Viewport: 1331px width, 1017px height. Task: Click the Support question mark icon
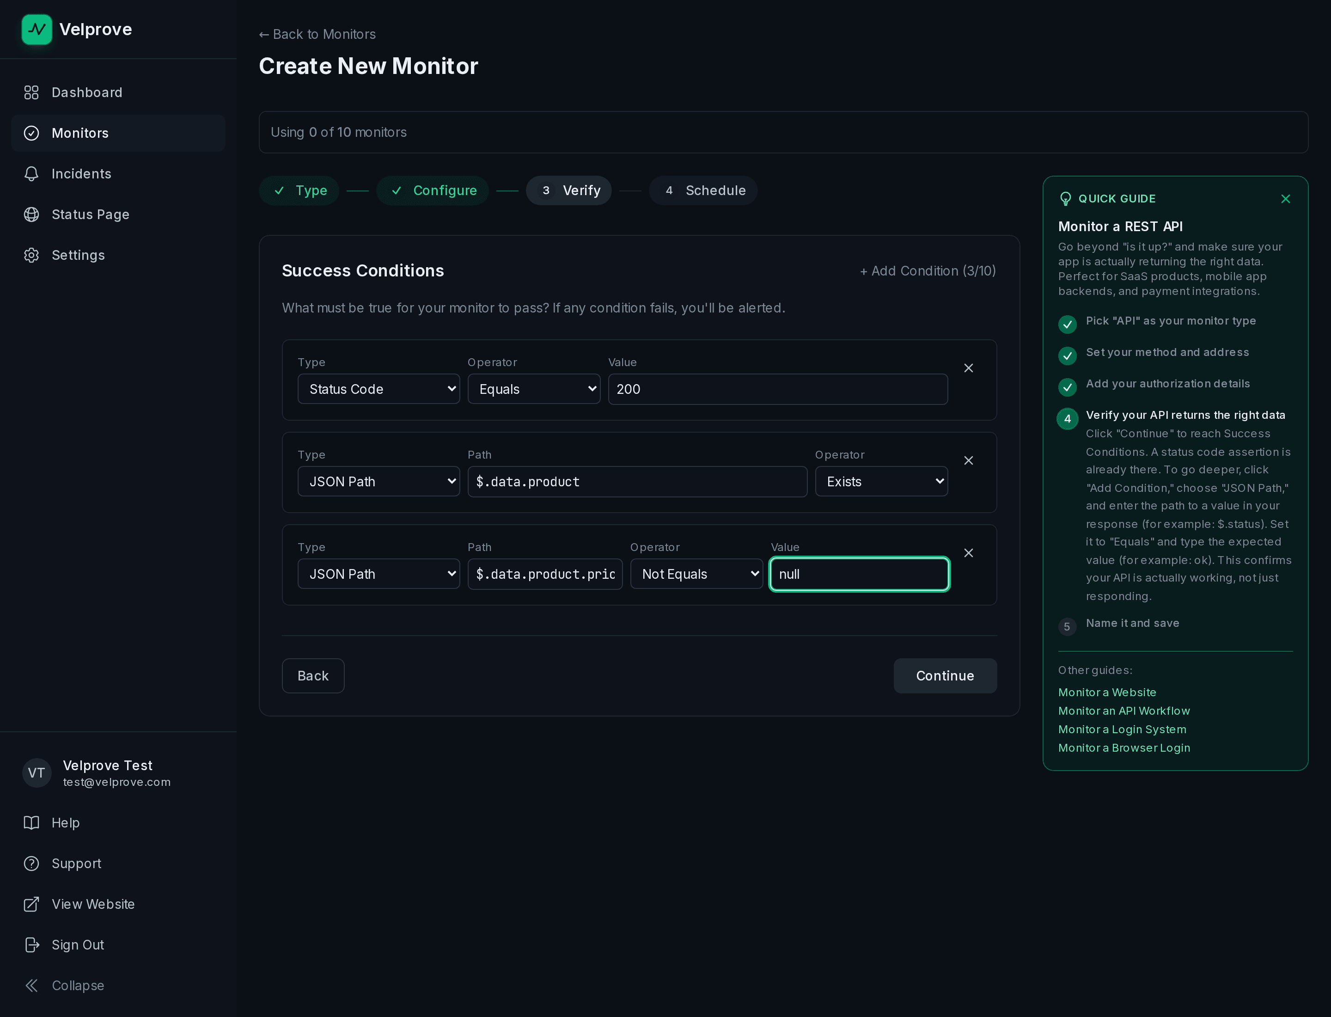point(31,863)
